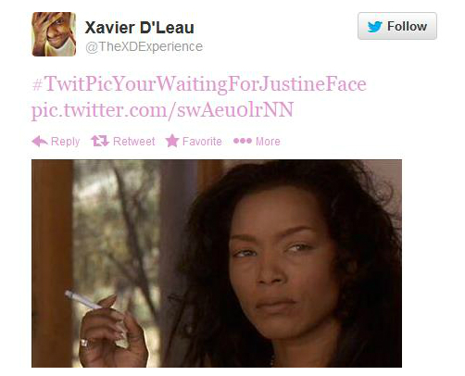
Task: Click the Favorite text label
Action: 202,142
